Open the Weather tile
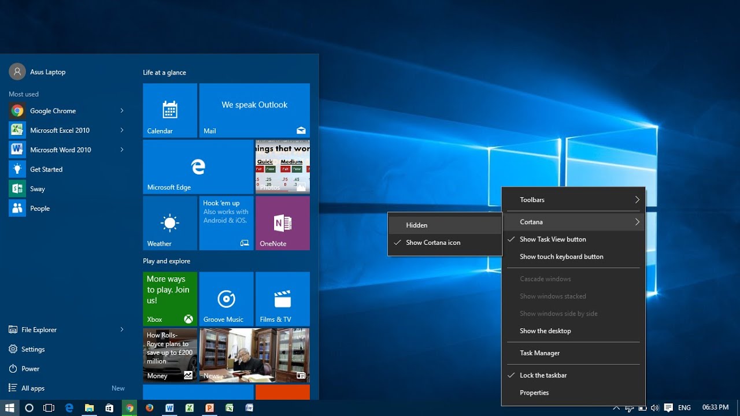This screenshot has width=740, height=416. pos(170,223)
